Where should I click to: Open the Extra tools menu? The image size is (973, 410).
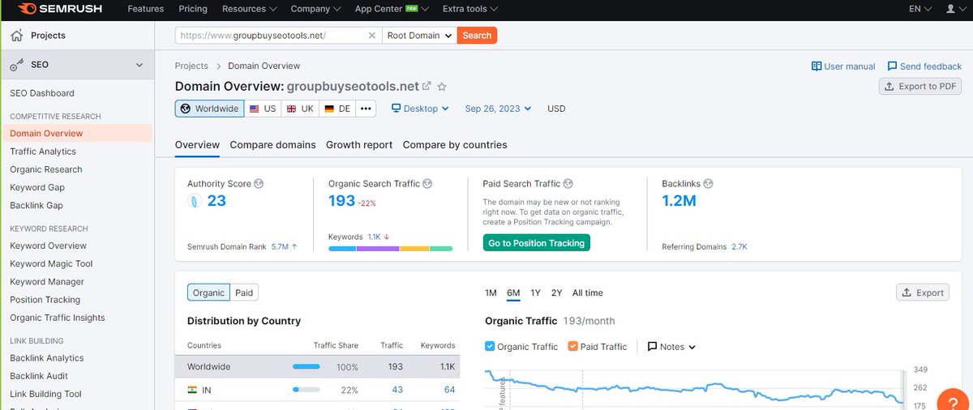click(469, 9)
